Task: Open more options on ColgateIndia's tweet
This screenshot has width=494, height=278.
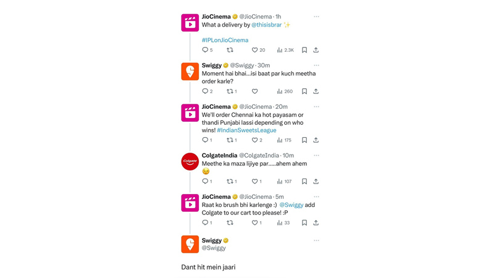Action: [316, 156]
